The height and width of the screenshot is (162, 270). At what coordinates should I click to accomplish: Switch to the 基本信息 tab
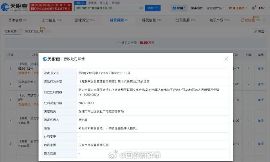click(x=18, y=20)
